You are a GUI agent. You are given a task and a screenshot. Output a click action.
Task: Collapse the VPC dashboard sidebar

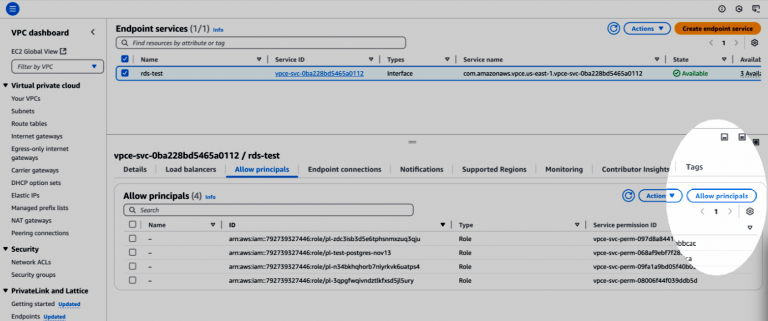click(93, 32)
